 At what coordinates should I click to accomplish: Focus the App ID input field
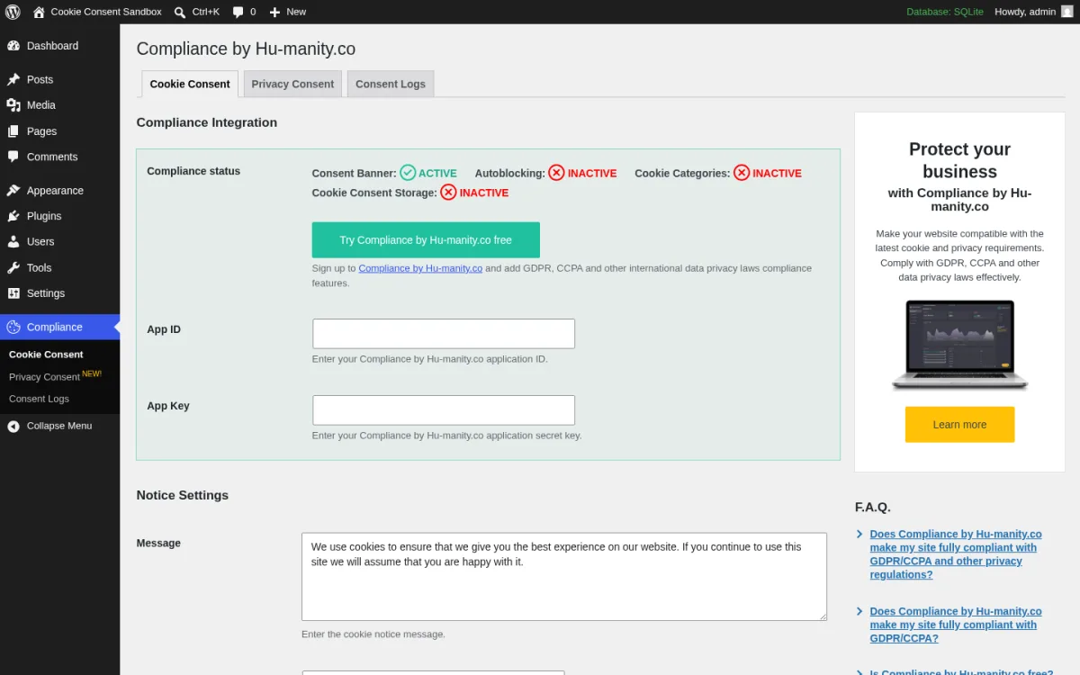[x=444, y=334]
